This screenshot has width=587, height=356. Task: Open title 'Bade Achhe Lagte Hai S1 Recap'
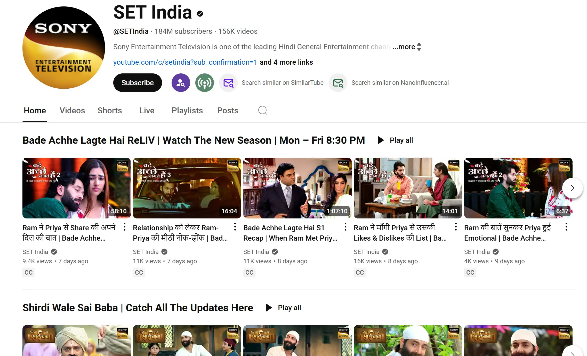coord(290,233)
